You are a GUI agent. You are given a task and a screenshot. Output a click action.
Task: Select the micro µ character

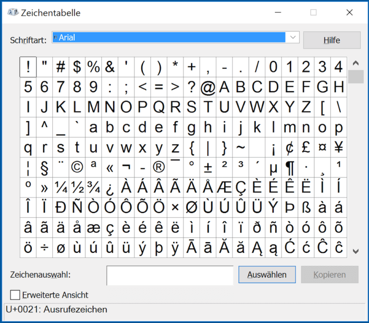(273, 167)
